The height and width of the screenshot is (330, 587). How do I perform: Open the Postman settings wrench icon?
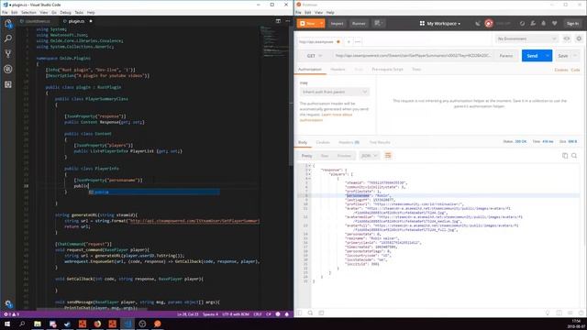click(x=533, y=23)
